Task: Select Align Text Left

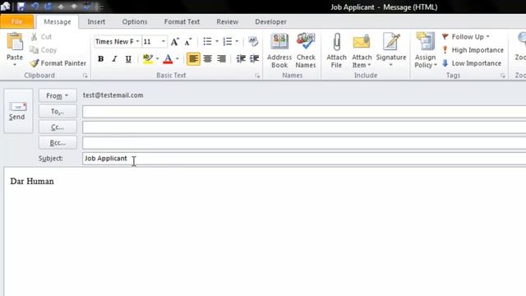Action: 193,59
